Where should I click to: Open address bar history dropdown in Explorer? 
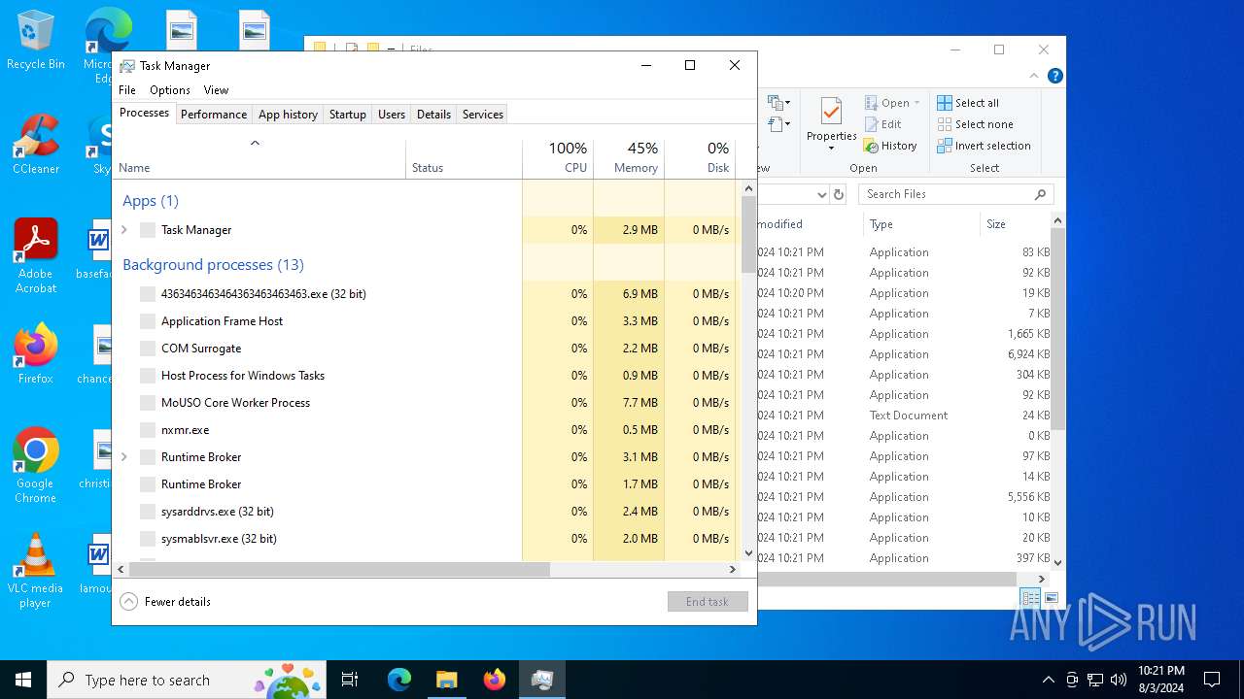pyautogui.click(x=821, y=194)
